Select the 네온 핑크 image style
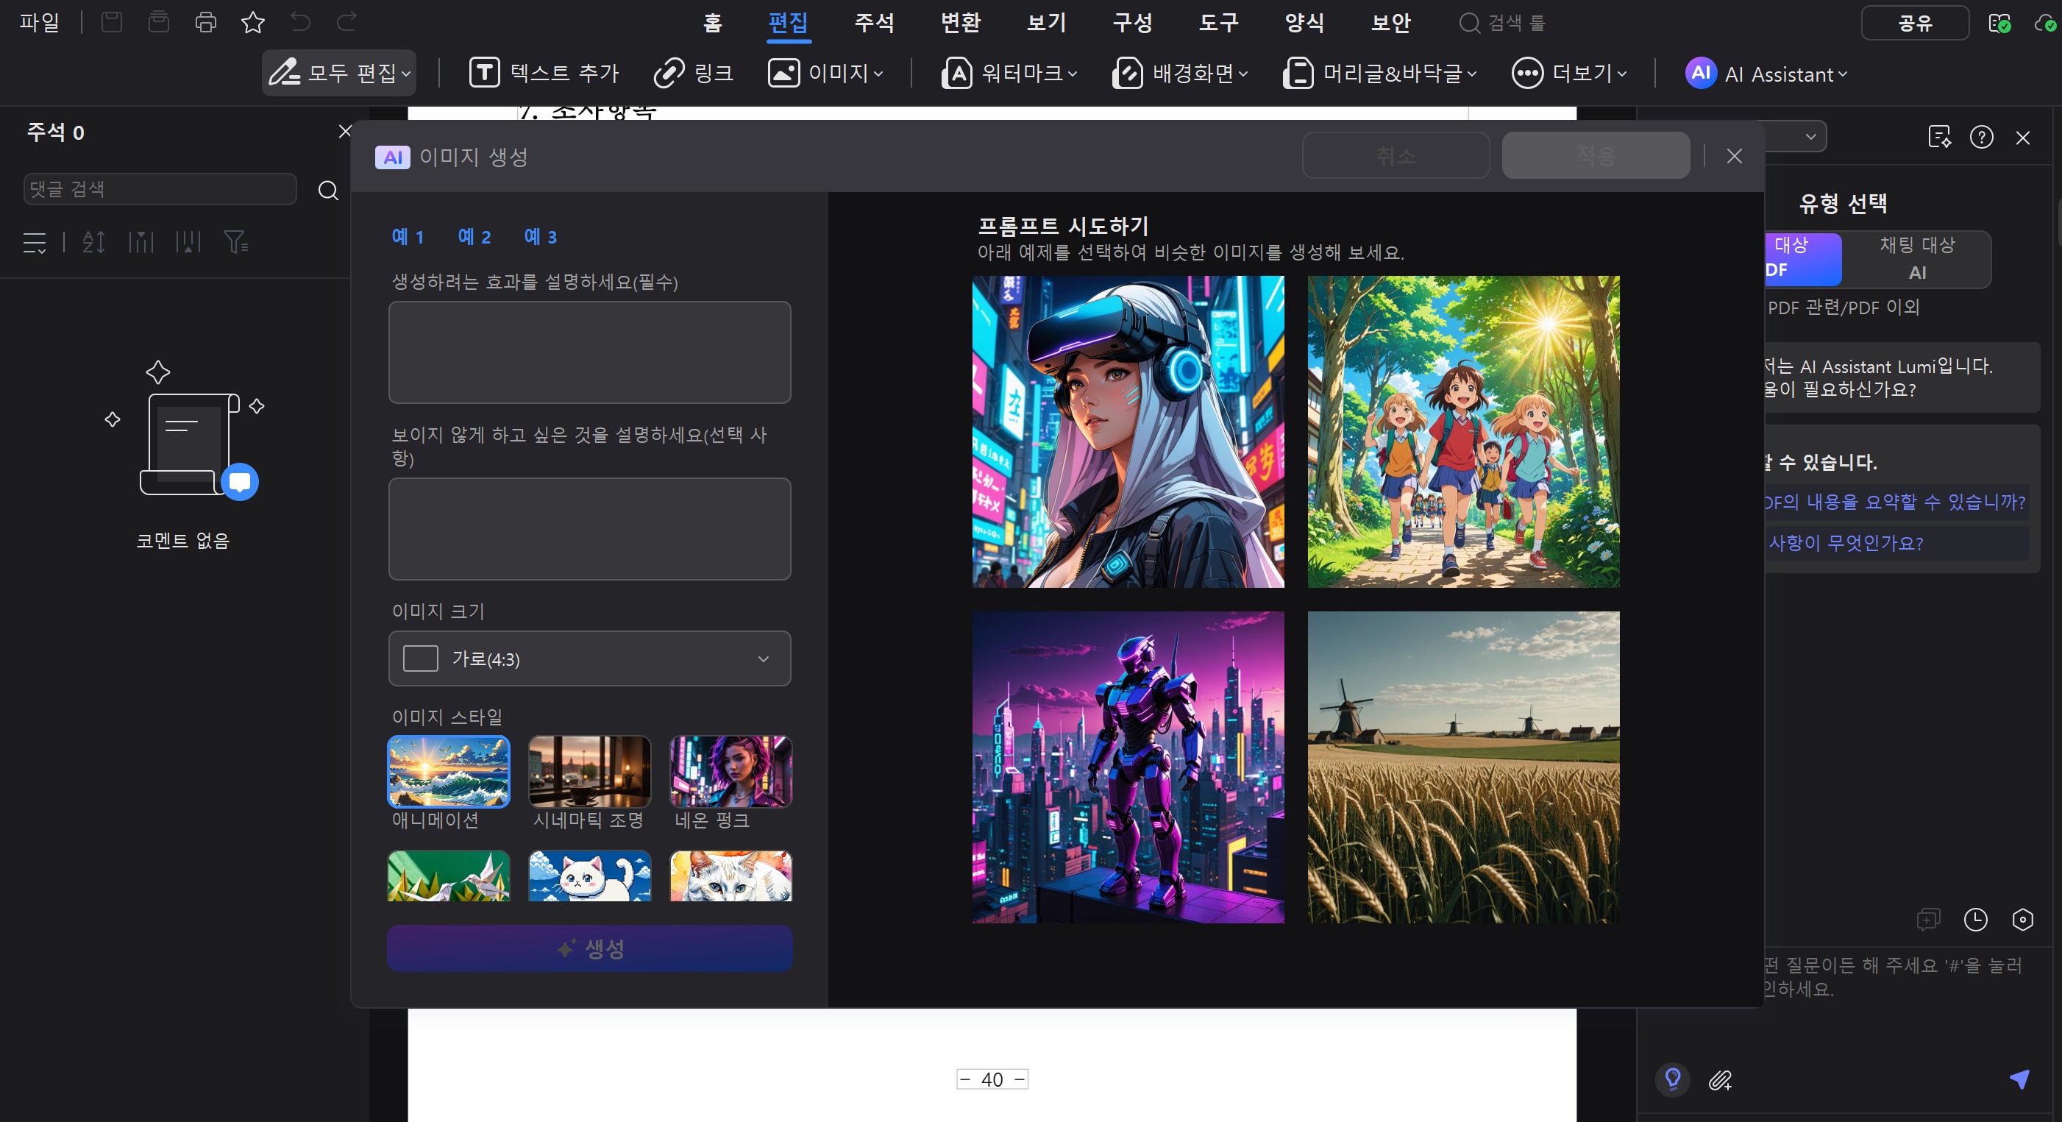2062x1122 pixels. [730, 771]
